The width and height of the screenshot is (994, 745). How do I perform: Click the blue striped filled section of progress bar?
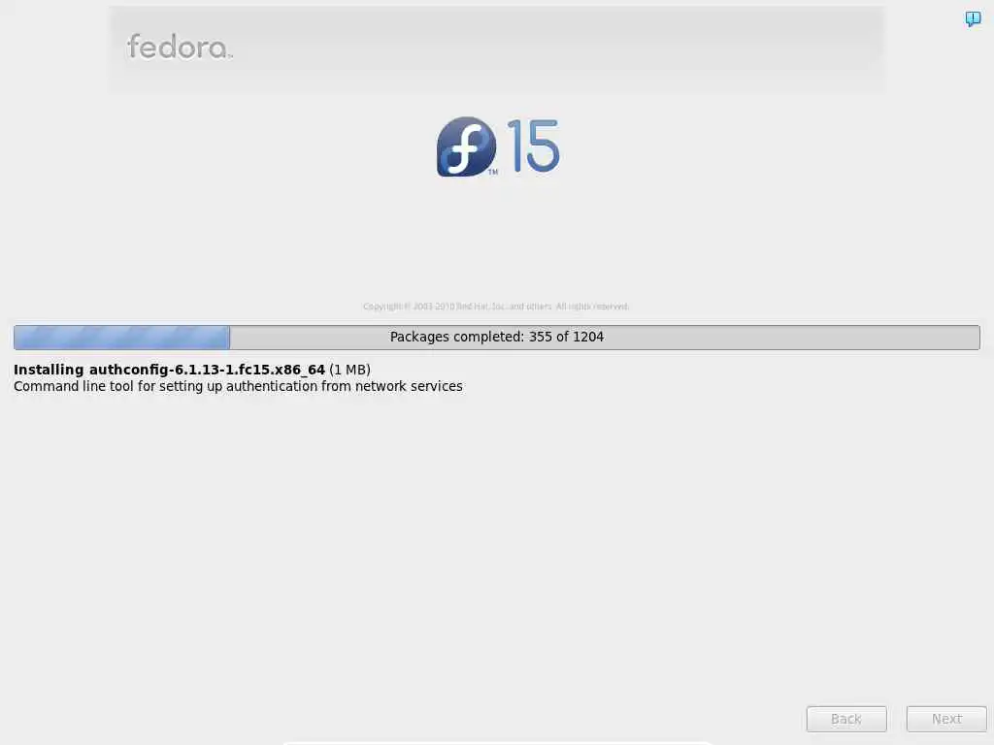point(121,337)
